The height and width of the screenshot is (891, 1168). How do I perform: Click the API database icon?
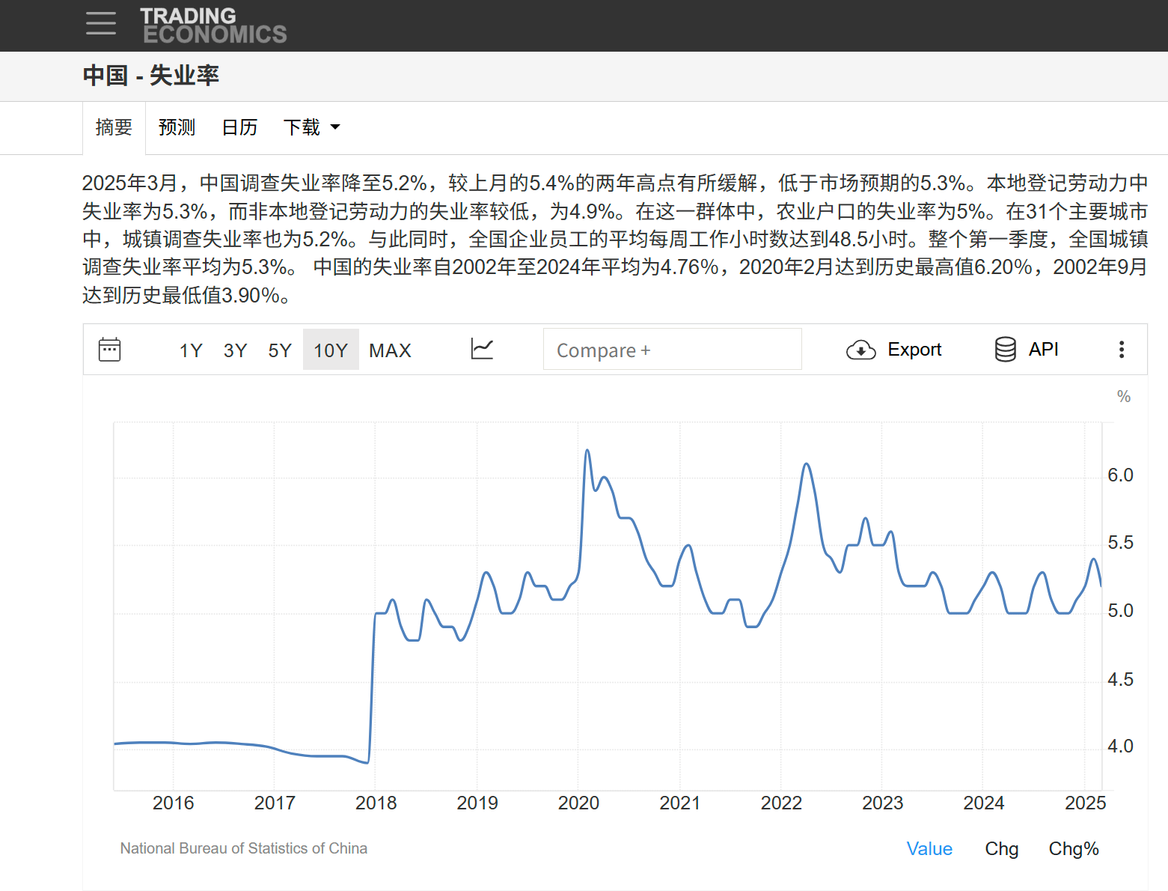1005,350
